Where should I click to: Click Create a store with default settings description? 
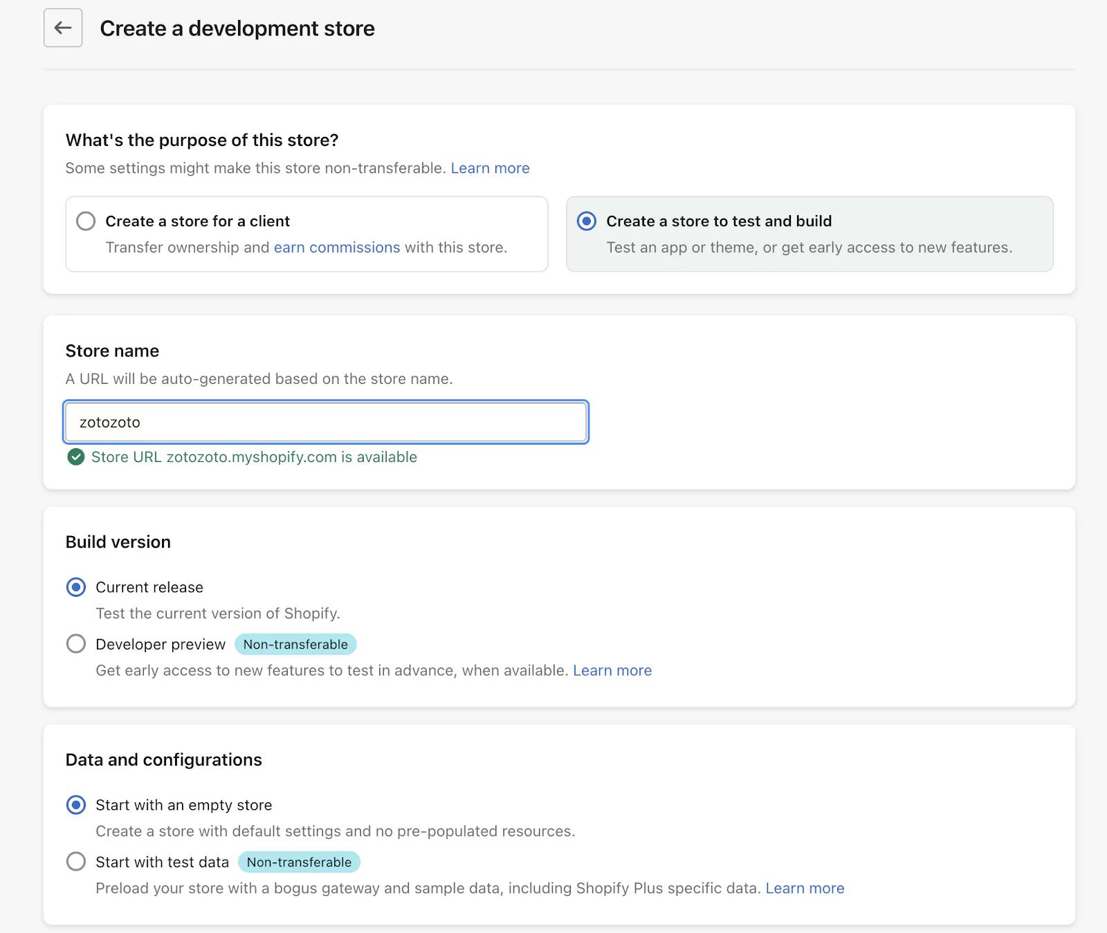(336, 831)
